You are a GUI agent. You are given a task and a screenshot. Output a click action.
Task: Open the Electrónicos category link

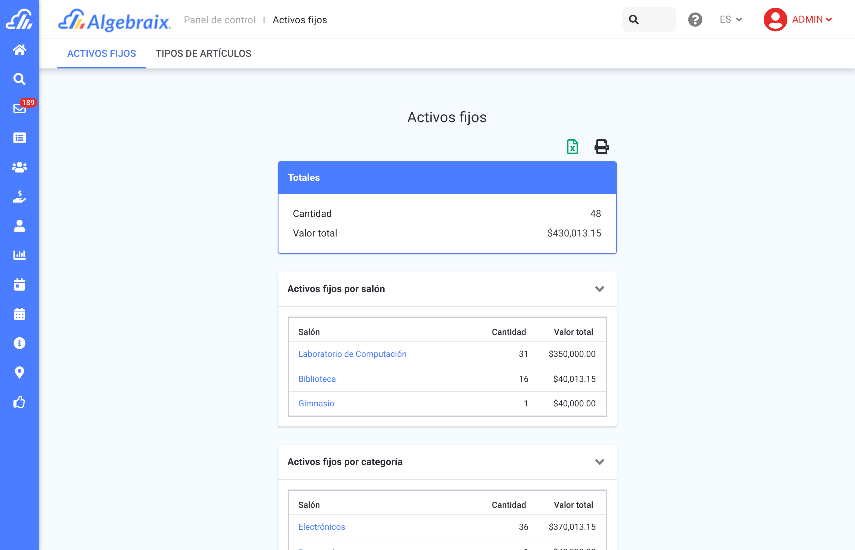pyautogui.click(x=322, y=527)
